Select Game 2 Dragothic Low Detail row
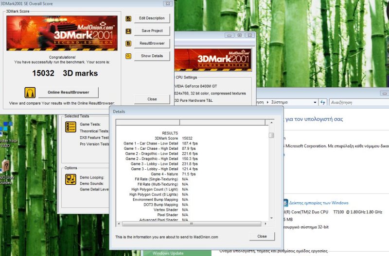Screen dimensions: 389x256 [x=161, y=154]
